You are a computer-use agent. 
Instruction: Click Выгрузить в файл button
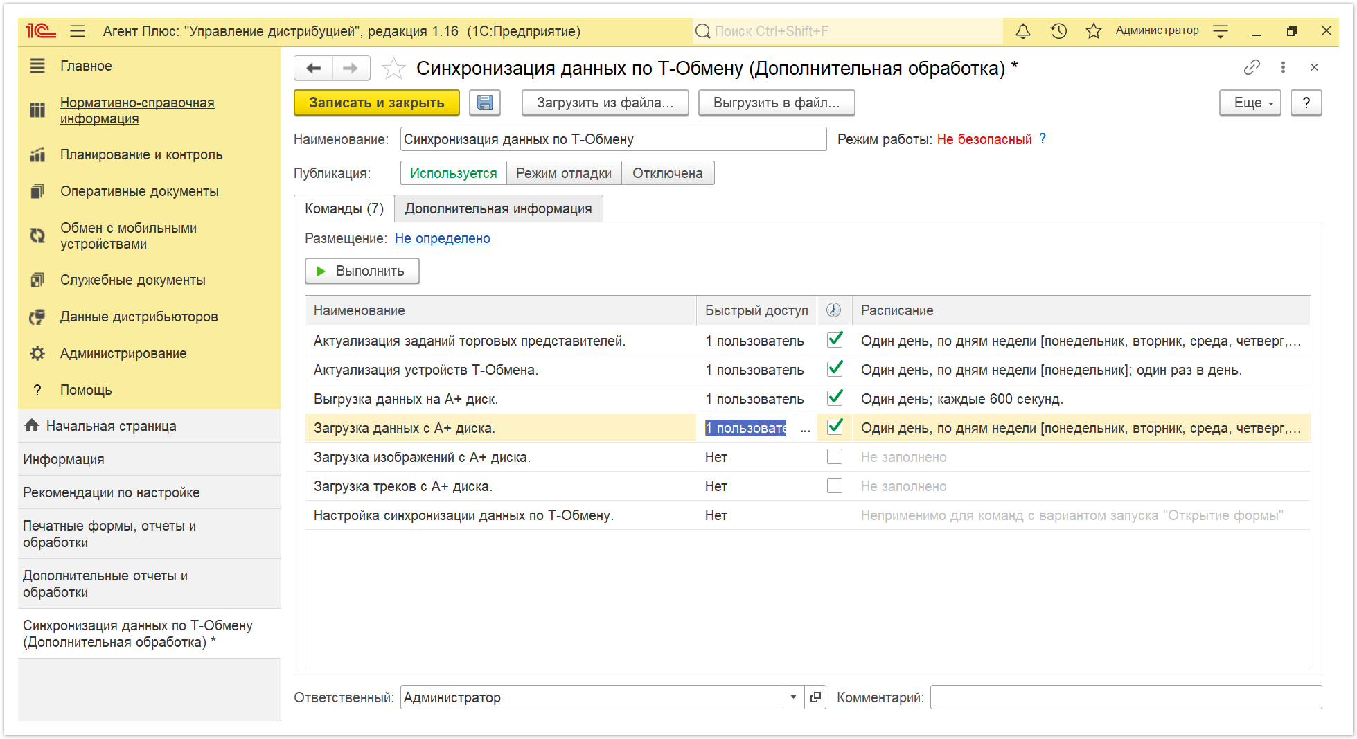click(x=777, y=103)
